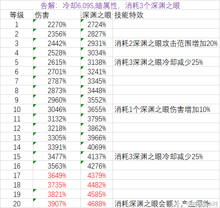Image resolution: width=220 pixels, height=208 pixels.
Task: Select the level 1 damage cell 2270%
Action: pos(57,24)
